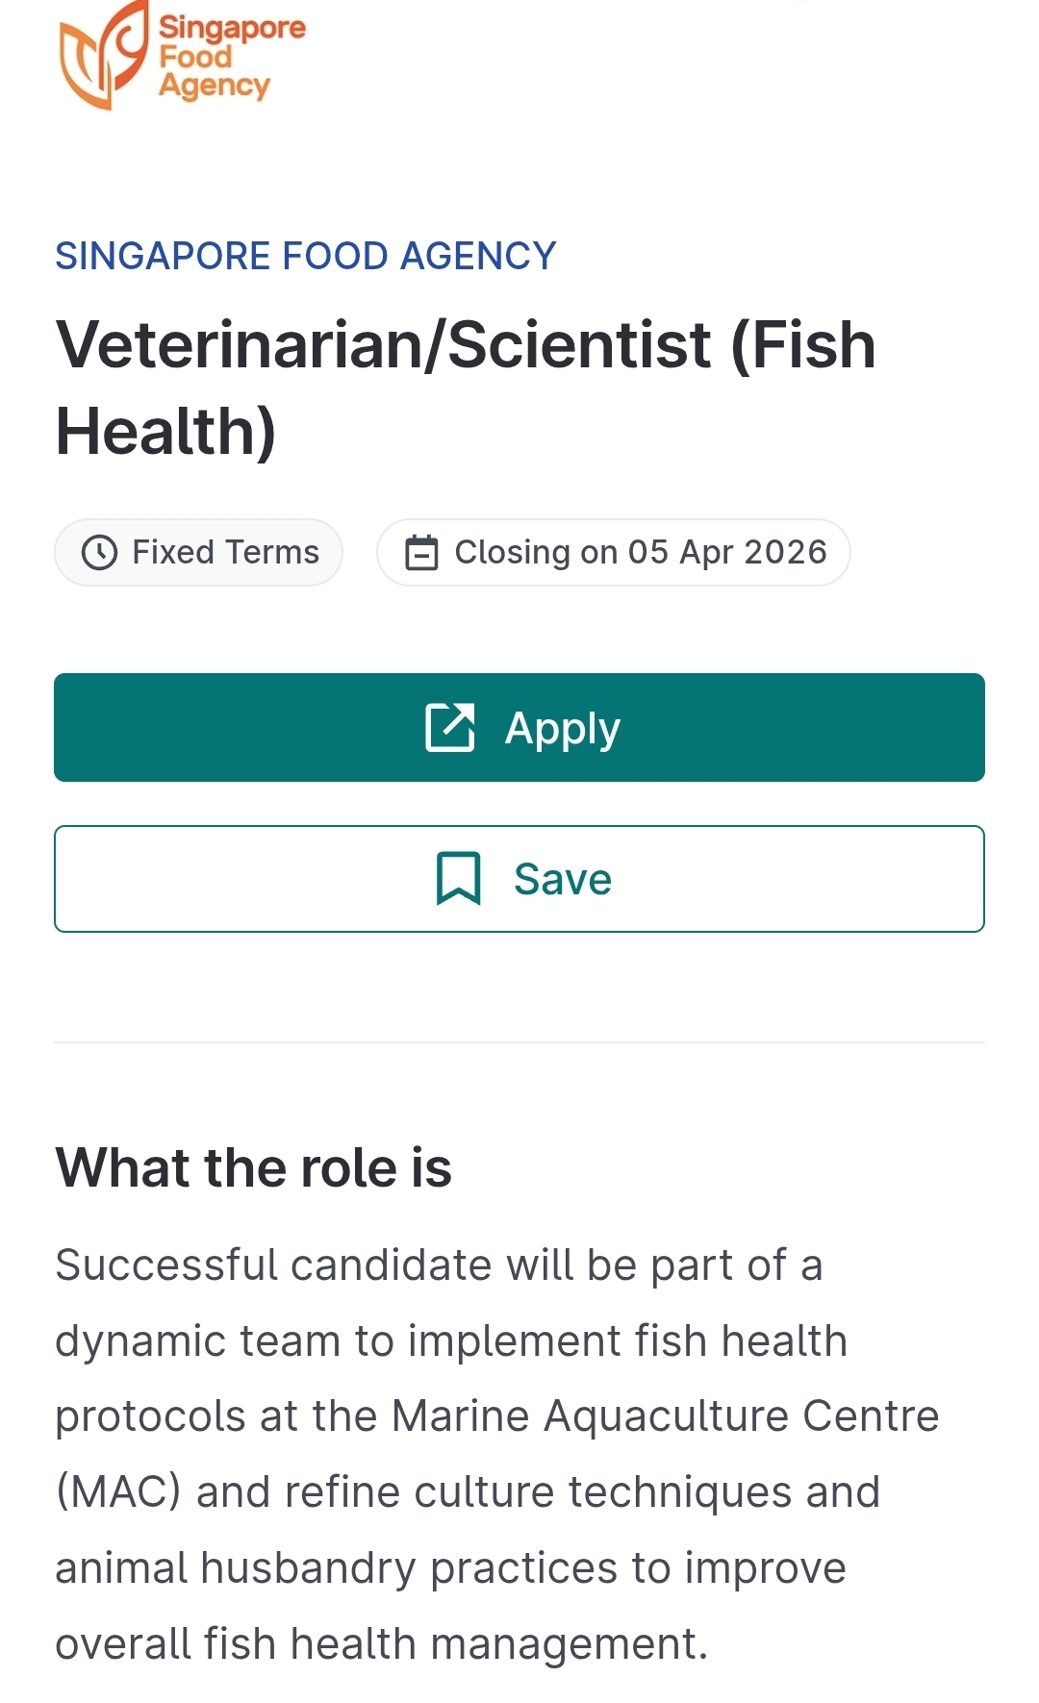Click the animal husbandry practices line
Image resolution: width=1039 pixels, height=1703 pixels.
pos(450,1567)
